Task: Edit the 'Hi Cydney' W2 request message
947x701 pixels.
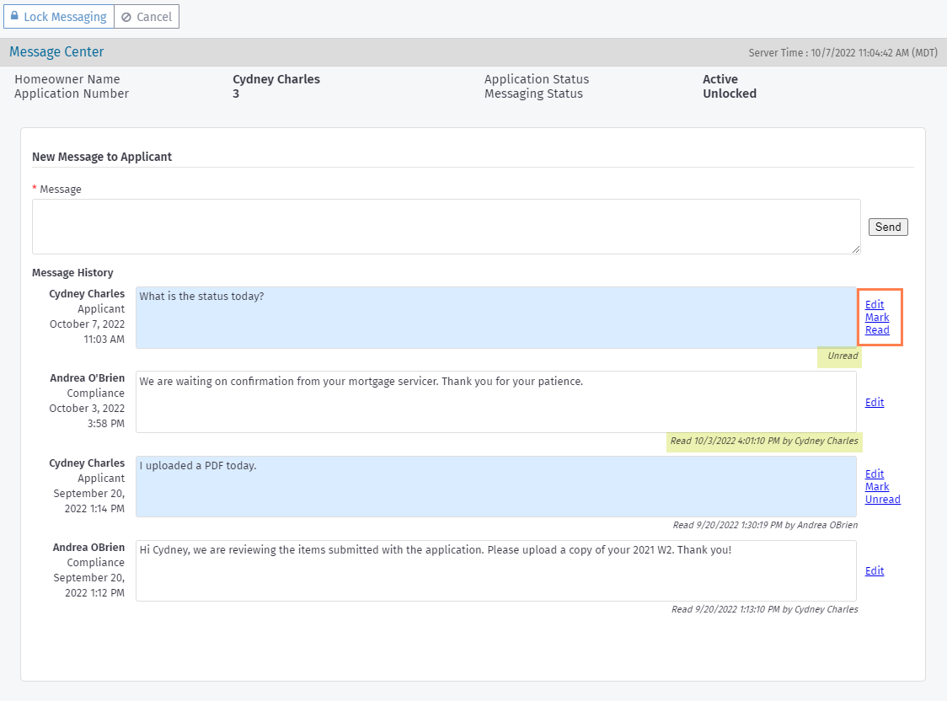Action: click(x=874, y=570)
